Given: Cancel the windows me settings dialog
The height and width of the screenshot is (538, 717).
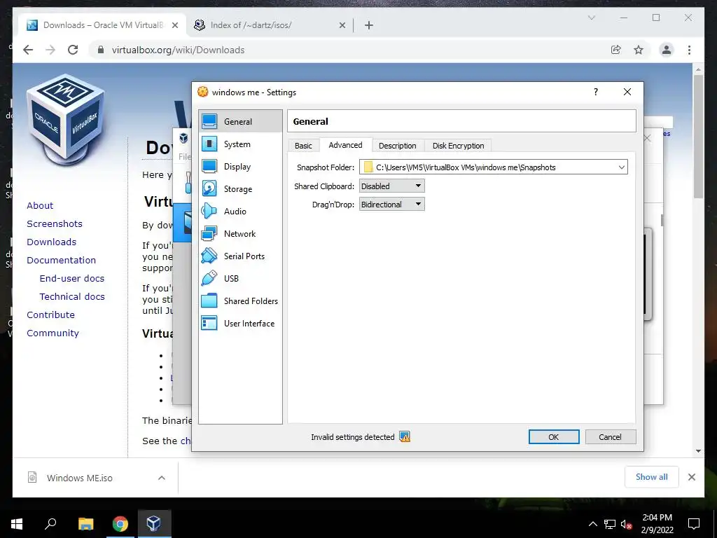Looking at the screenshot, I should point(611,437).
